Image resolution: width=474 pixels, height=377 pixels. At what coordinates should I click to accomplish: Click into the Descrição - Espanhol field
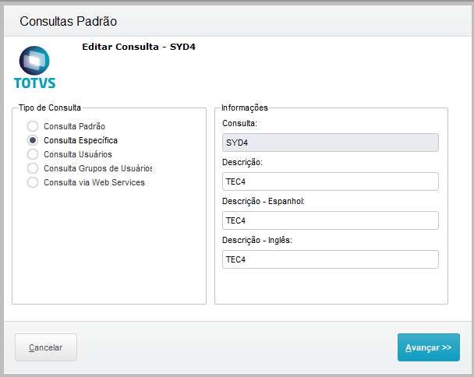(330, 220)
